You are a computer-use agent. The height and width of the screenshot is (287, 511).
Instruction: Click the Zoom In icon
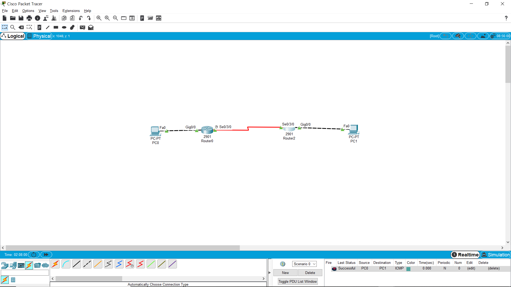tap(99, 18)
